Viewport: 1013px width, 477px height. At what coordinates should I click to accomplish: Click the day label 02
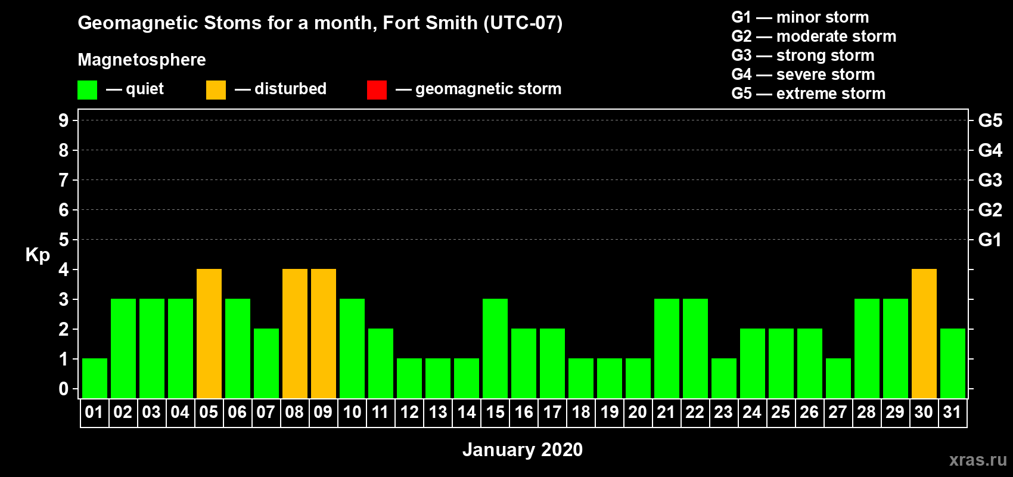pos(123,413)
